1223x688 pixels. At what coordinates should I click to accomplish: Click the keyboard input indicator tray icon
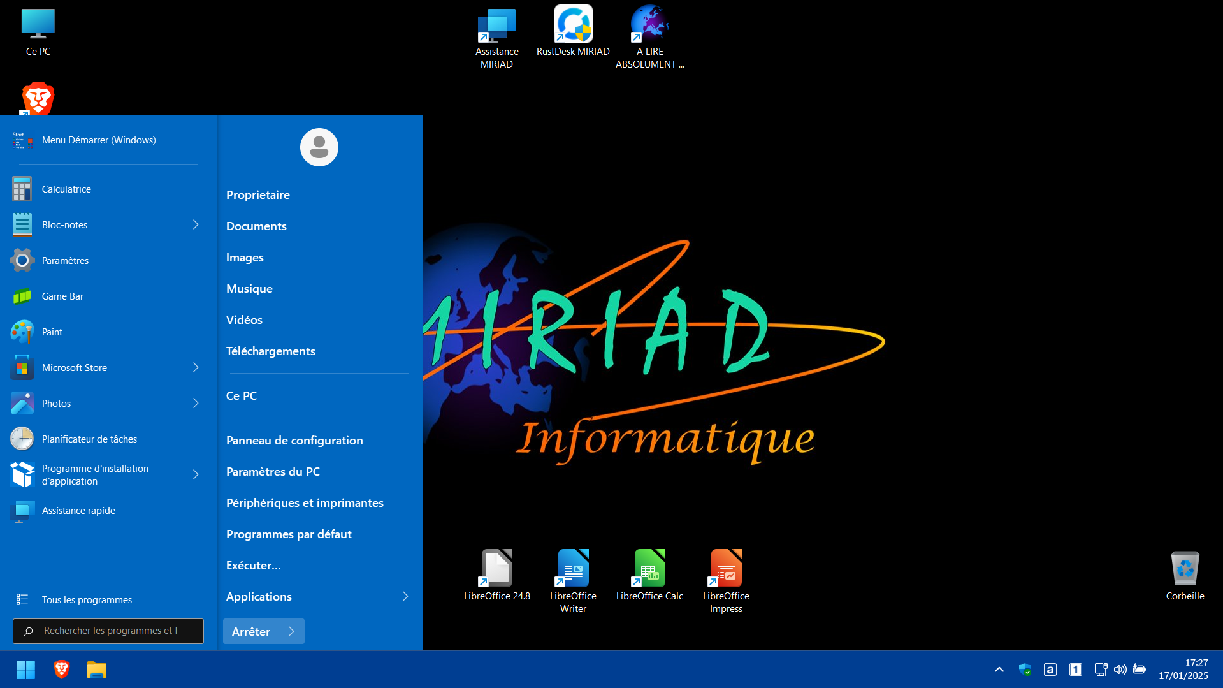pyautogui.click(x=1050, y=670)
